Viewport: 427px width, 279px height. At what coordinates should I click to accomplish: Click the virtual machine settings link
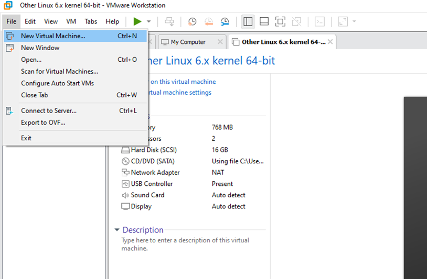coord(179,92)
